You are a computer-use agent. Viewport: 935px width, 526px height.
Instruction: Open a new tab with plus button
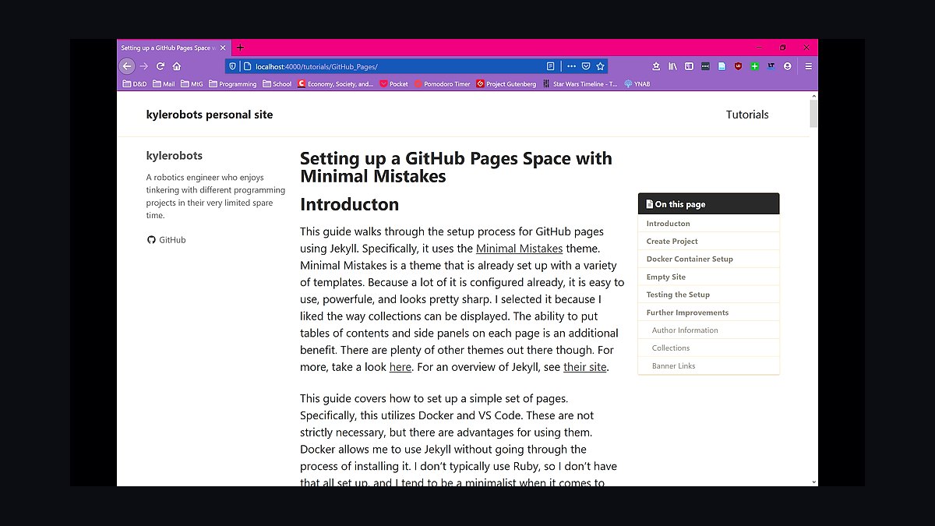pyautogui.click(x=240, y=48)
